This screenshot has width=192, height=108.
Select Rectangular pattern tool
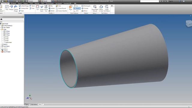pyautogui.click(x=86, y=6)
